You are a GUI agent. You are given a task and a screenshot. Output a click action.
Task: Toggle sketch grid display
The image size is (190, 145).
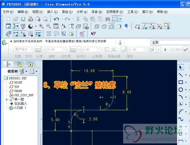tap(30, 34)
